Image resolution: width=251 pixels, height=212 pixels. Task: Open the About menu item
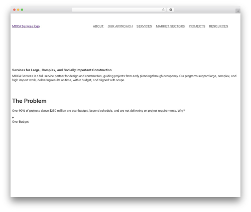[x=98, y=26]
